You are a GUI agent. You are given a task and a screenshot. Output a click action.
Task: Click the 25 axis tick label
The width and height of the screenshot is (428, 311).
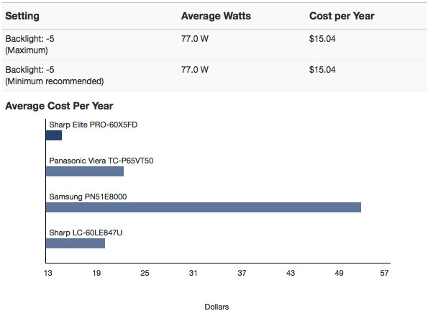[x=145, y=273]
